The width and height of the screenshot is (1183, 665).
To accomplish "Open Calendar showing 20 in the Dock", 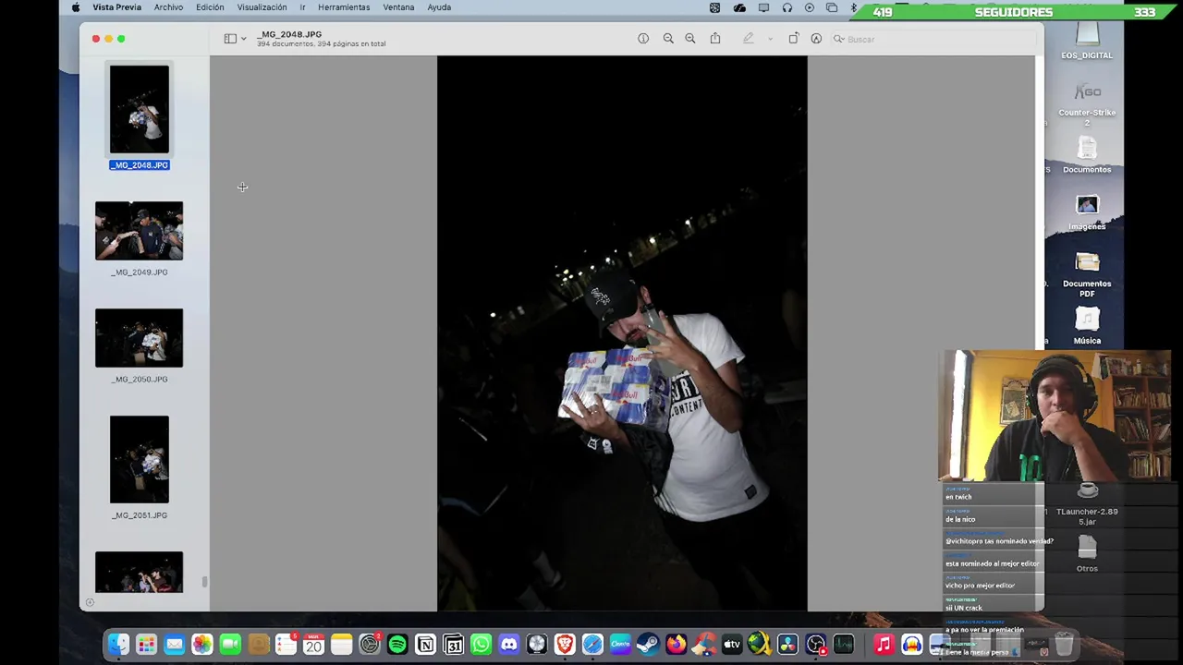I will [313, 645].
